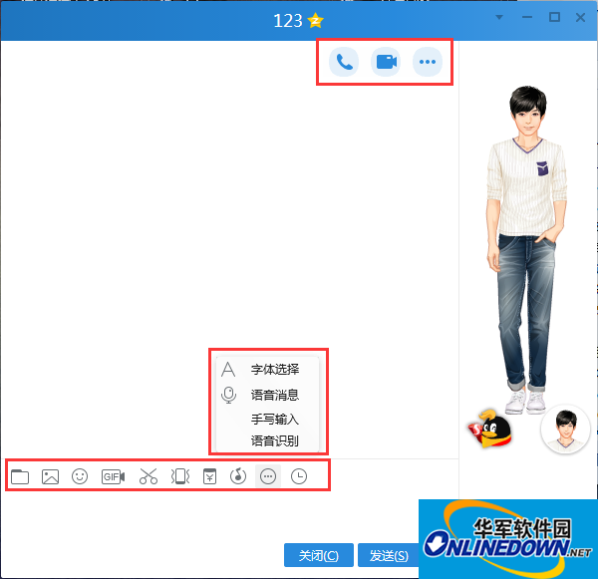
Task: Click the 关闭(C) button
Action: 319,555
